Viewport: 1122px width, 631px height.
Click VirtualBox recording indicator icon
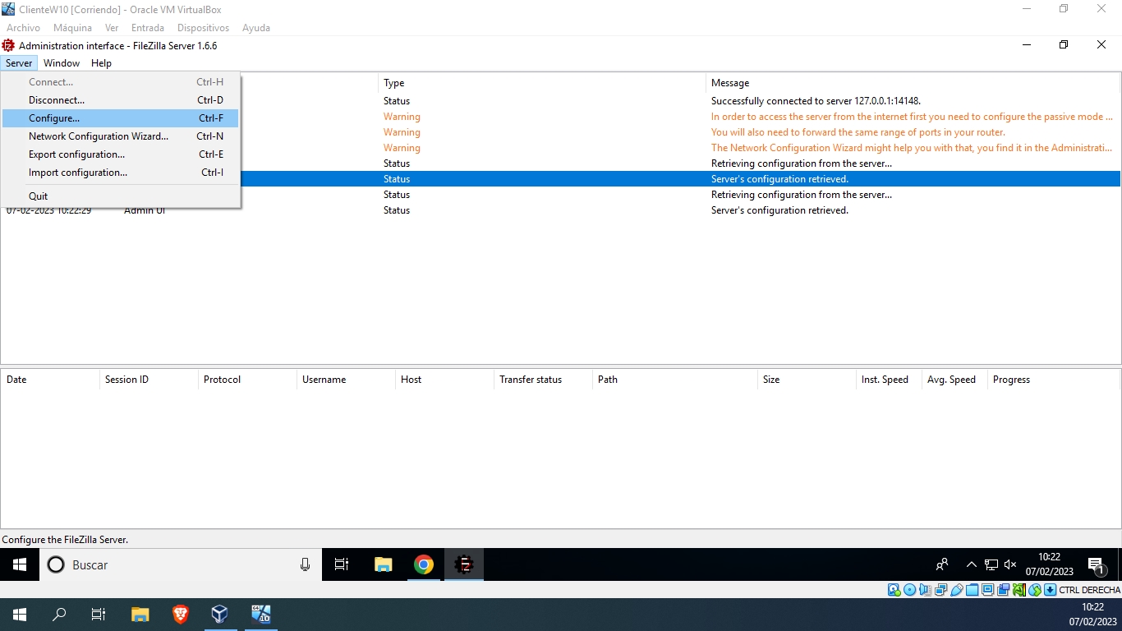pos(1003,590)
